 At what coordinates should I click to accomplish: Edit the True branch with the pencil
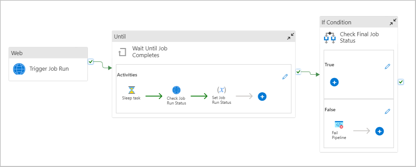(x=387, y=67)
